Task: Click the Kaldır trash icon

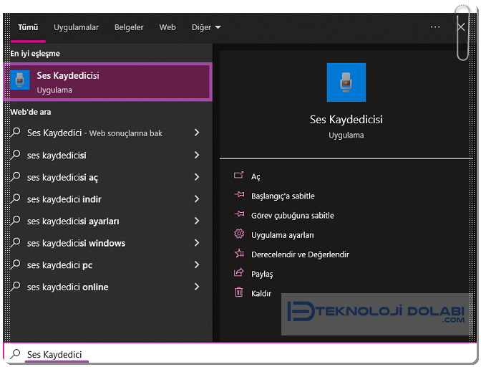Action: point(238,292)
